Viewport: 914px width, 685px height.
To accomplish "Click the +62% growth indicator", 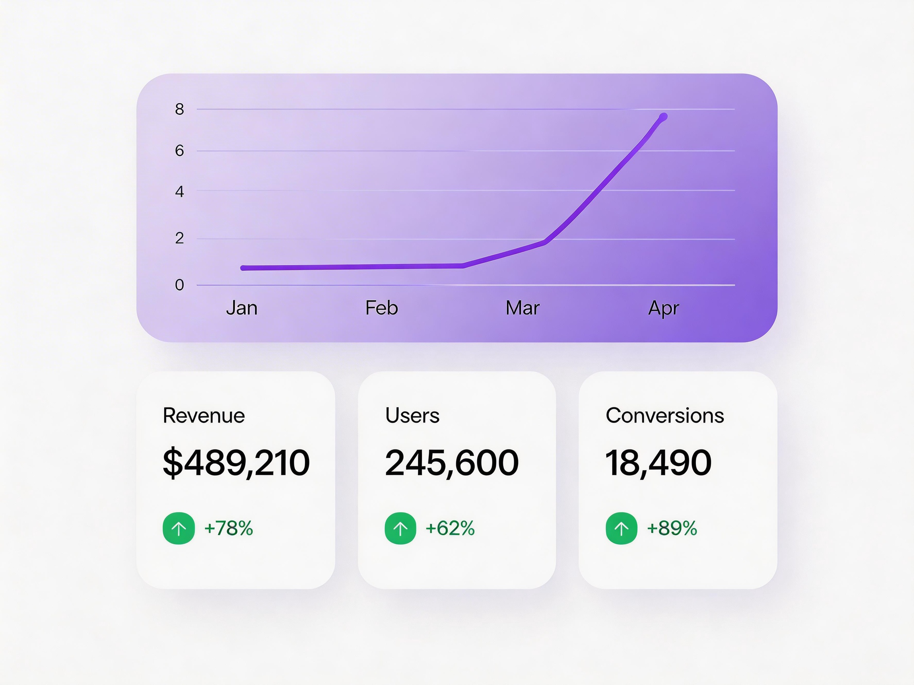I will point(450,528).
